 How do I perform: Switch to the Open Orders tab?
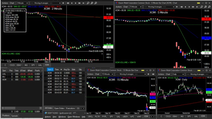(59, 108)
